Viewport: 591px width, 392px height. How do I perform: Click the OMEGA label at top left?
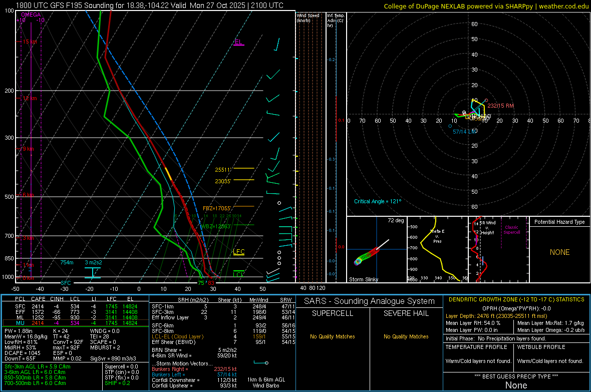pyautogui.click(x=31, y=15)
